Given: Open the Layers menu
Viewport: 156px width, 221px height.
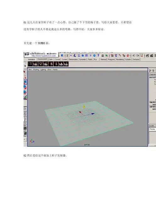Looking at the screenshot, I should [152, 126].
